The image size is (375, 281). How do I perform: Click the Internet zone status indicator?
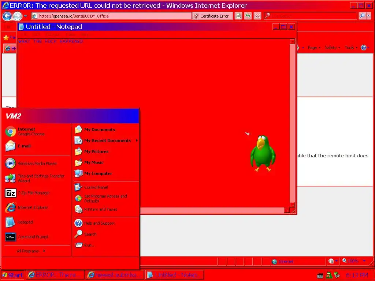click(283, 262)
